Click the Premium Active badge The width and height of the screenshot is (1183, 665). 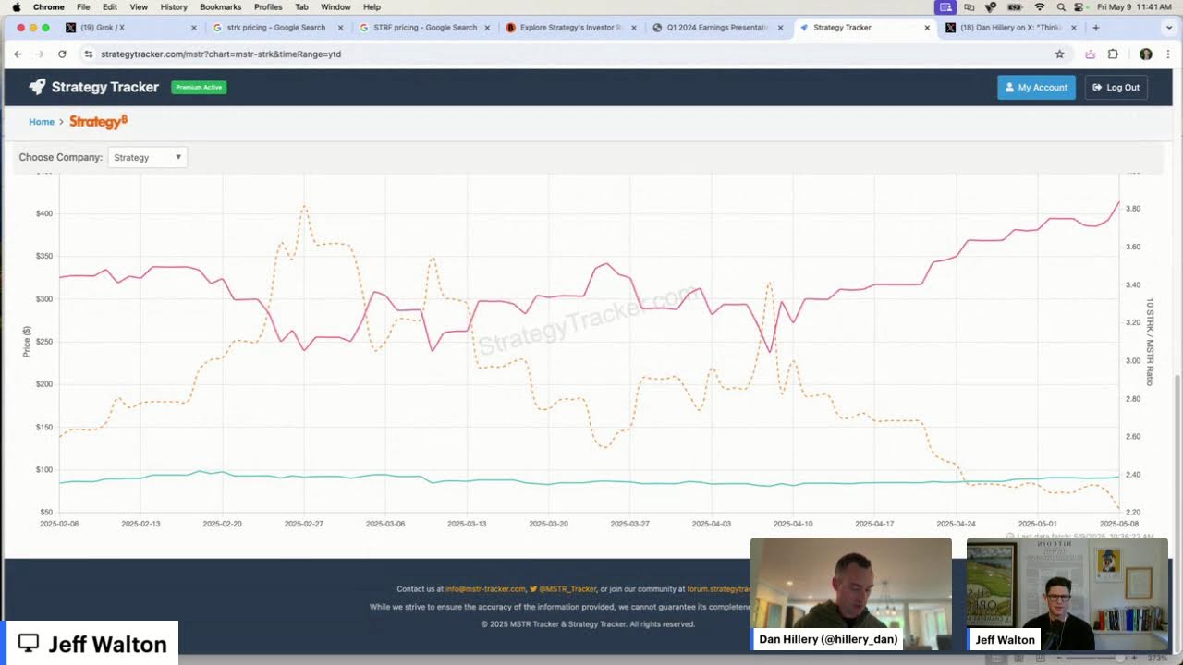[x=199, y=87]
